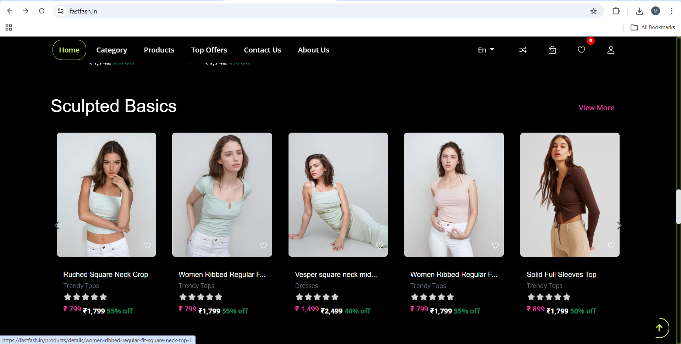Toggle wishlist heart on Ruched Square Neck Crop
This screenshot has height=344, width=681.
[148, 245]
